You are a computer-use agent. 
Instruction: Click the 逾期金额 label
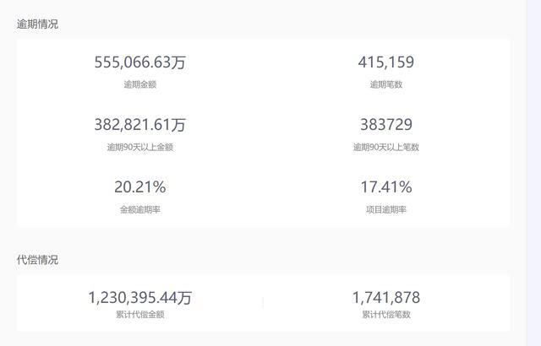140,84
